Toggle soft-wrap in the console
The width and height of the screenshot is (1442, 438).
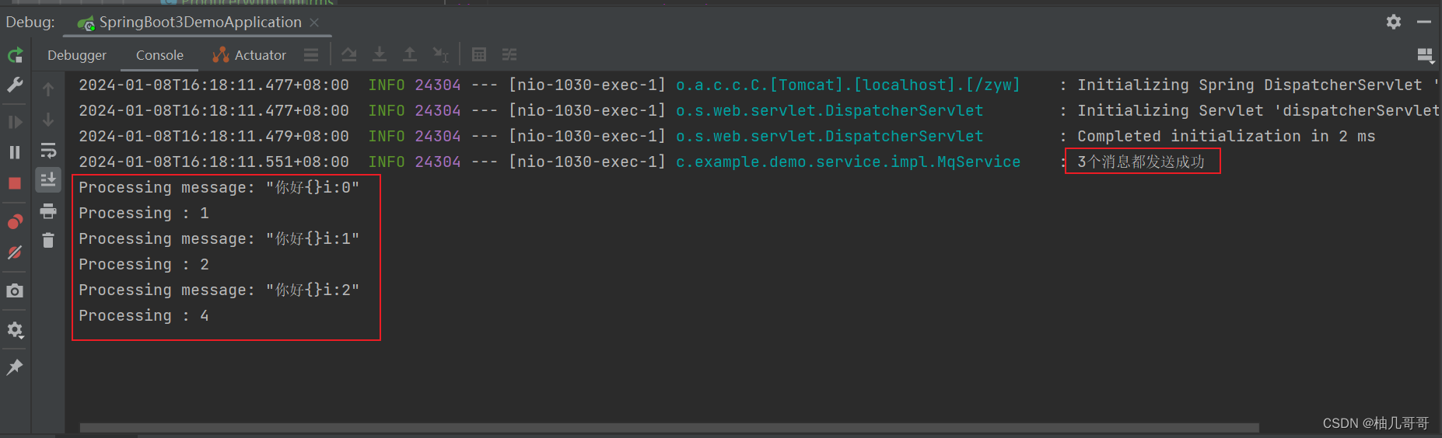tap(48, 150)
